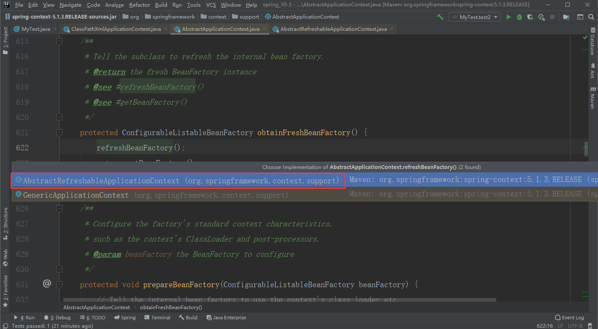The height and width of the screenshot is (329, 598).
Task: Open Project Structure from the toolbar
Action: 567,17
